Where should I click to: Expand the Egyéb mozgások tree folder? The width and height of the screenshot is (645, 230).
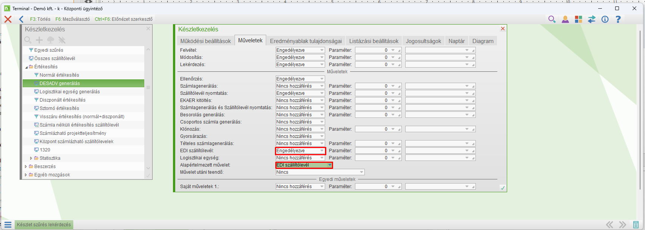pos(26,175)
